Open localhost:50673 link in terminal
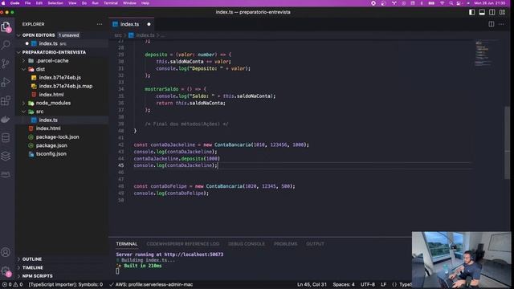This screenshot has height=289, width=514. pyautogui.click(x=194, y=254)
